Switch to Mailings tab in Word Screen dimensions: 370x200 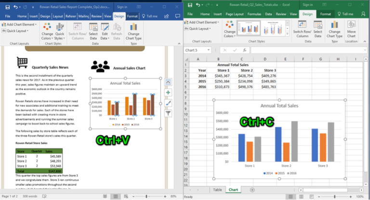click(83, 16)
